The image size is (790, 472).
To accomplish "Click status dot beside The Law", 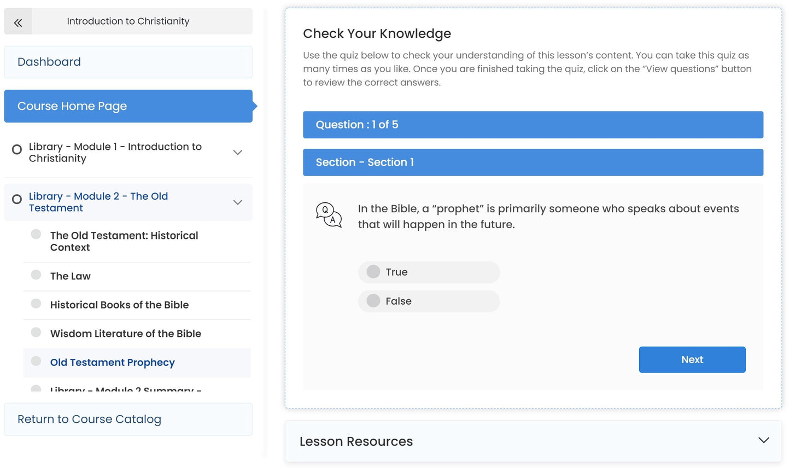I will (36, 275).
